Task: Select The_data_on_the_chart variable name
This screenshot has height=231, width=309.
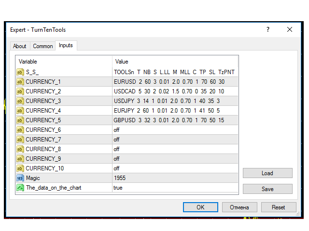Action: [54, 188]
